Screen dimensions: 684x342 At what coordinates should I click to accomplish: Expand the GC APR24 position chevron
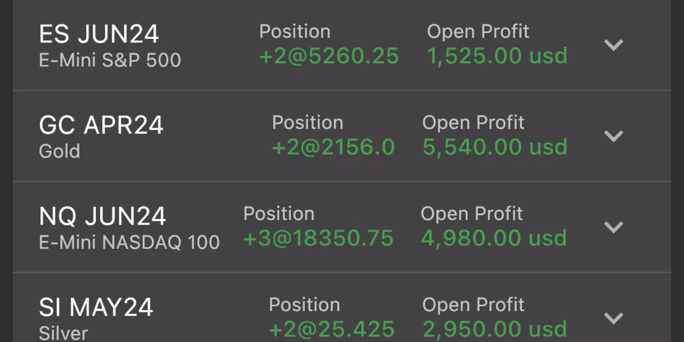point(614,136)
